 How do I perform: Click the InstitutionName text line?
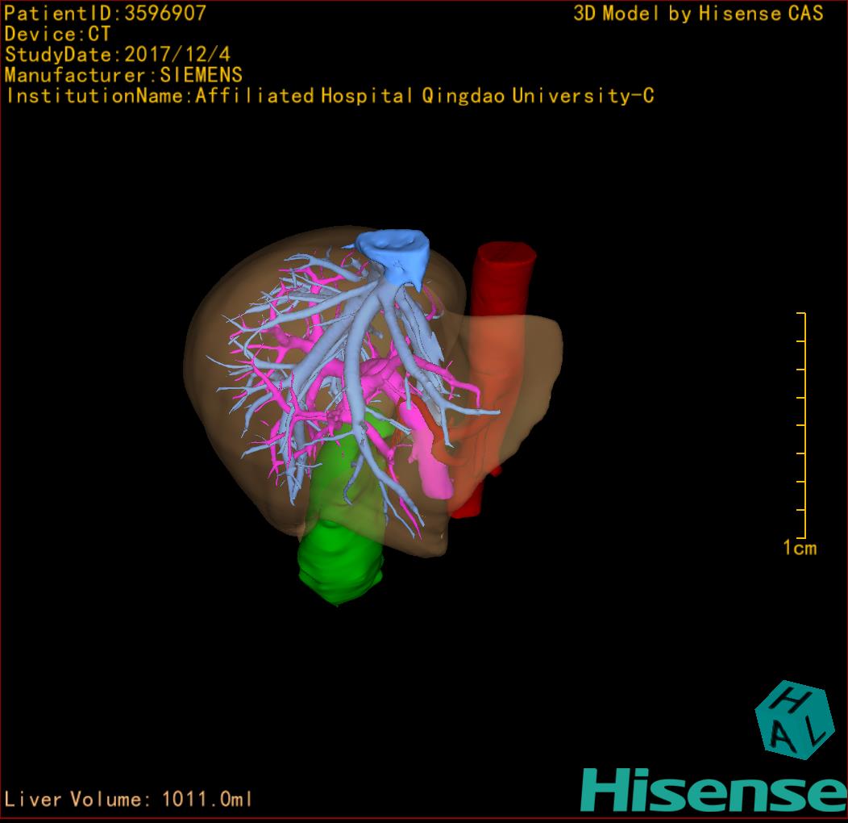[x=329, y=96]
